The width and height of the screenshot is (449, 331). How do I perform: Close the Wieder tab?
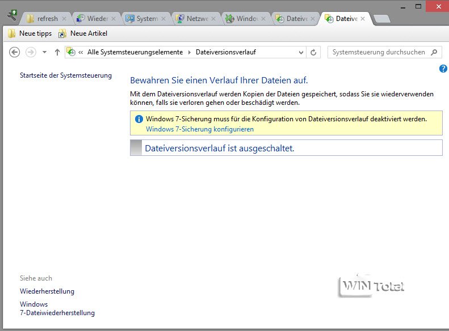(x=114, y=19)
